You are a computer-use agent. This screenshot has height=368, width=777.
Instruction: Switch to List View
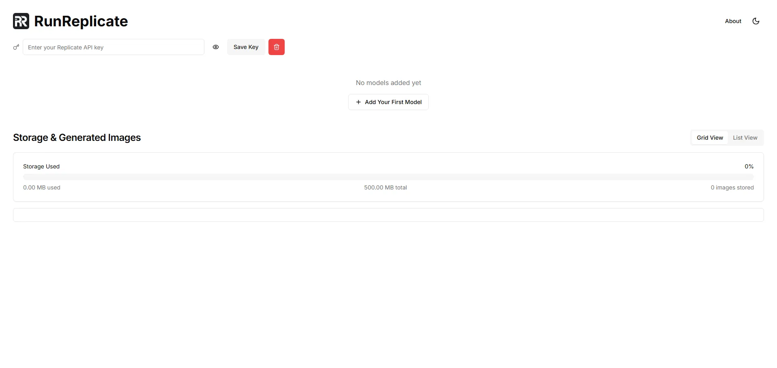coord(745,138)
